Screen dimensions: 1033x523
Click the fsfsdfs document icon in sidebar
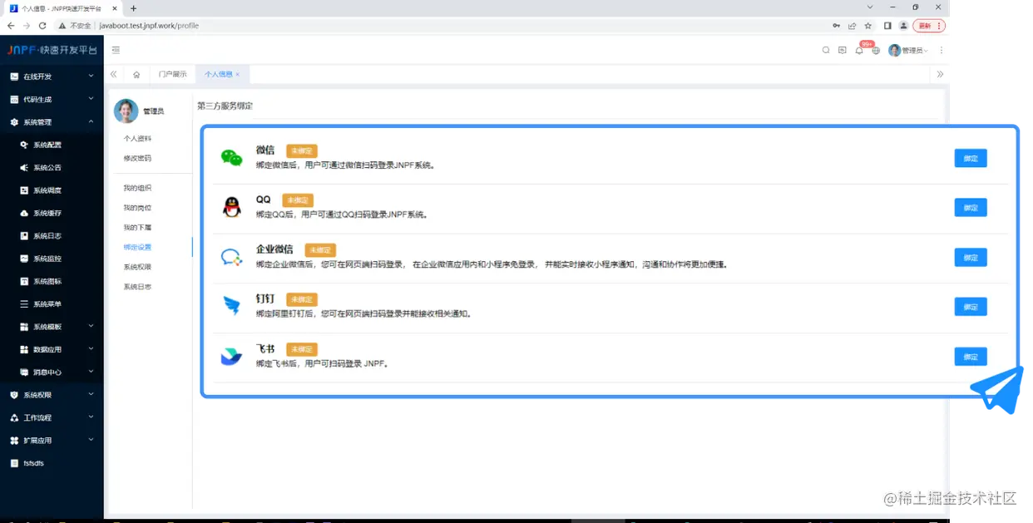point(14,463)
